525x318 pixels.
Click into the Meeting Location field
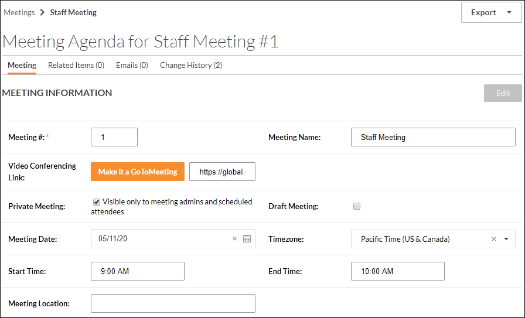click(173, 303)
